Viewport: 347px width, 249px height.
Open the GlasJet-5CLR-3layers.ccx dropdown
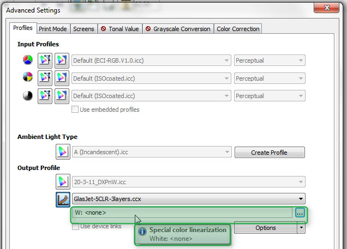point(300,199)
